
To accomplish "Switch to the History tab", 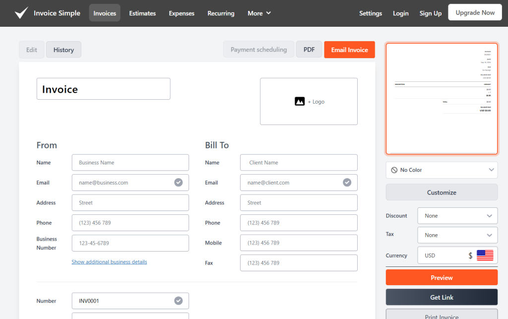I will coord(63,50).
